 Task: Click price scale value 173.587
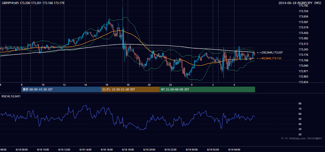coord(303,22)
